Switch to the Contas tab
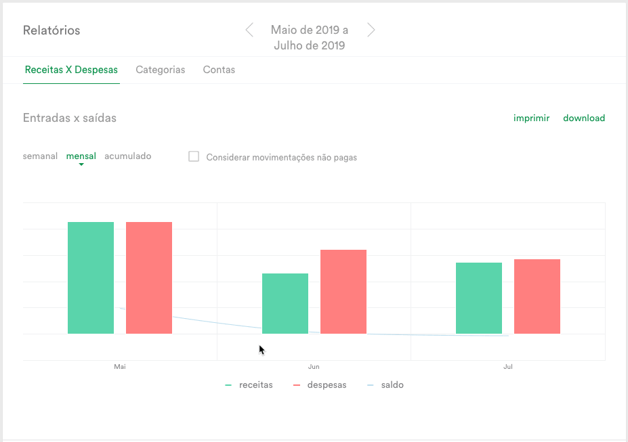 click(x=219, y=70)
